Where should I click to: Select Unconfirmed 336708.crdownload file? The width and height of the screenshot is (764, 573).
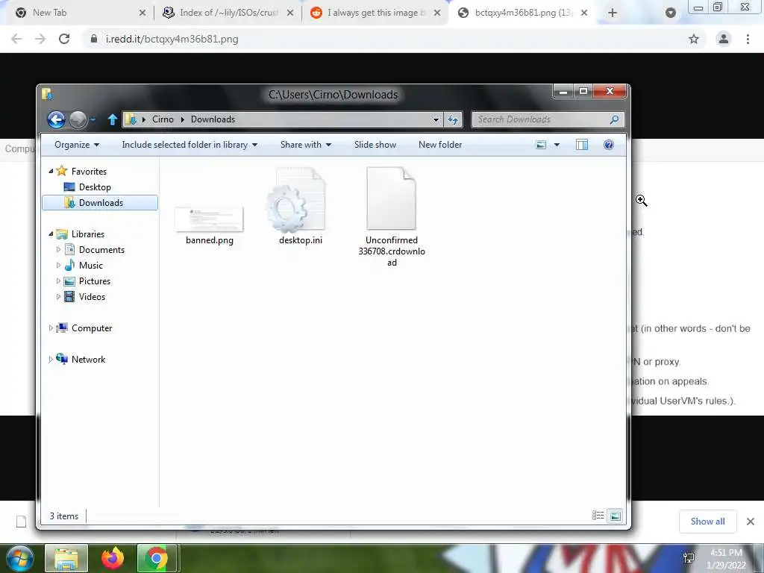coord(392,217)
